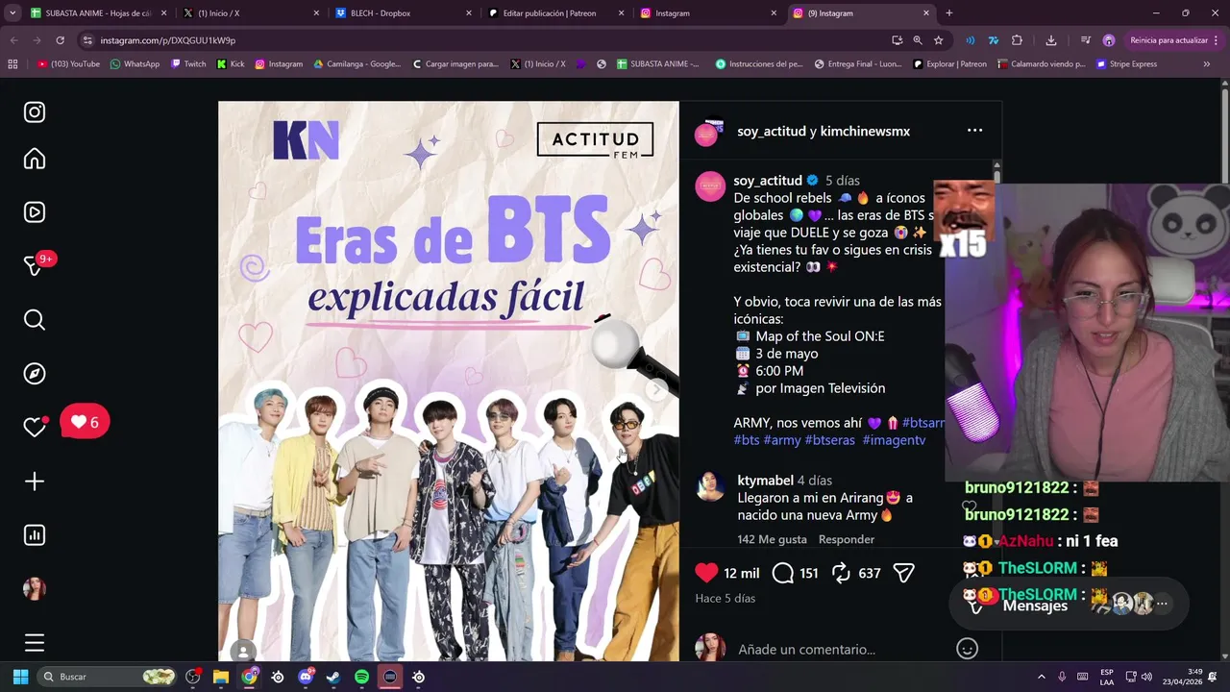Go back browser arrow
Viewport: 1230px width, 692px height.
pos(13,40)
